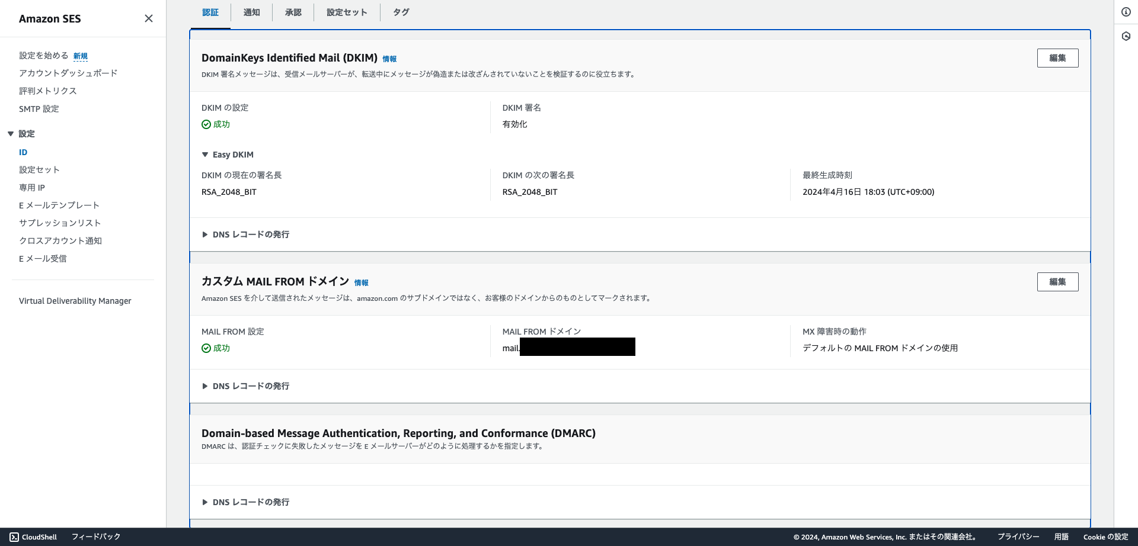Open the info panel icon at top right
1138x546 pixels.
pos(1126,12)
